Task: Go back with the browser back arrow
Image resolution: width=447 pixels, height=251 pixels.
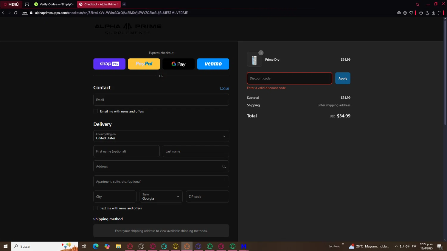Action: (x=3, y=13)
